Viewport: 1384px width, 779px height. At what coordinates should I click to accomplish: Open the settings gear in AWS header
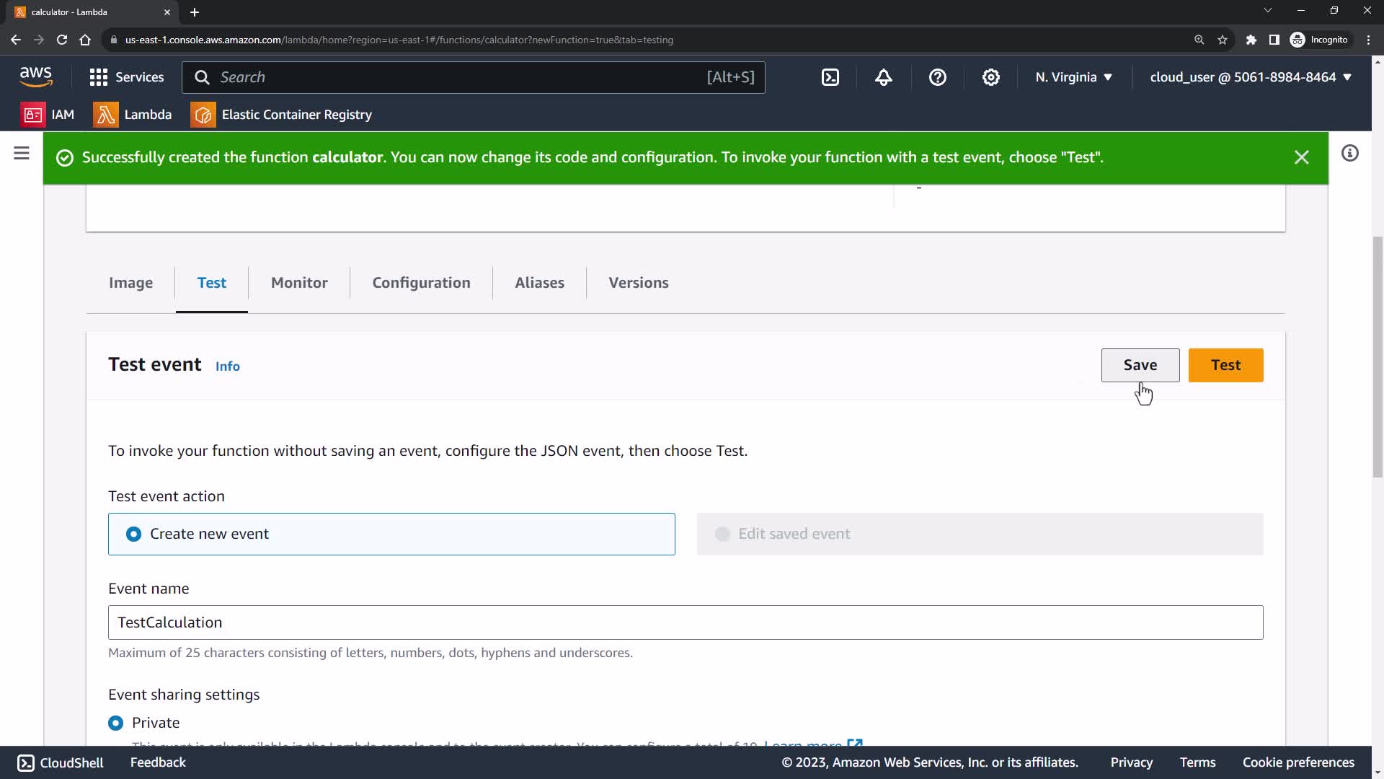[991, 77]
